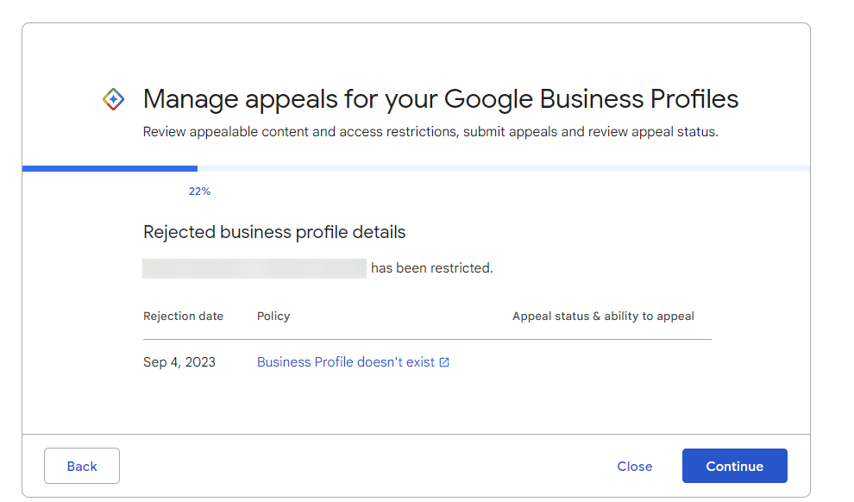This screenshot has width=854, height=502.
Task: Click the empty appeal status cell in the row
Action: coord(603,362)
